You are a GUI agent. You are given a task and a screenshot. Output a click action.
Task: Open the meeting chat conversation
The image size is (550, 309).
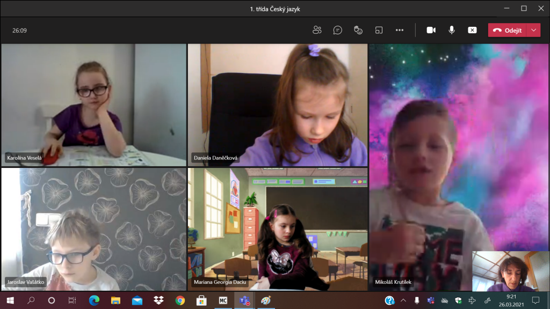click(337, 30)
